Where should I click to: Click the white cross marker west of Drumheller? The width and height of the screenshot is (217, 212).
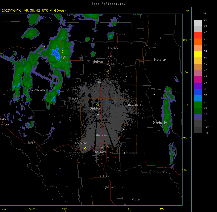point(154,94)
